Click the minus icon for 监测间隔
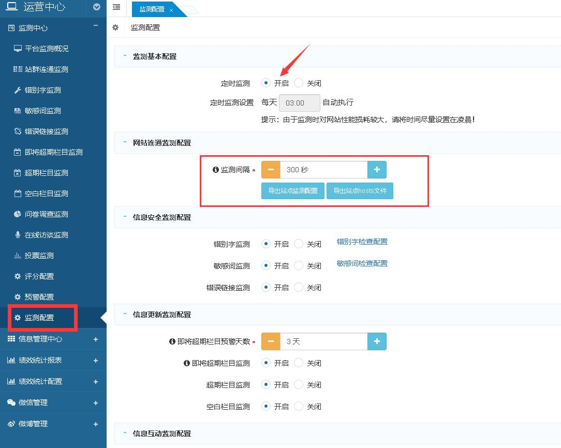Image resolution: width=561 pixels, height=448 pixels. click(271, 170)
